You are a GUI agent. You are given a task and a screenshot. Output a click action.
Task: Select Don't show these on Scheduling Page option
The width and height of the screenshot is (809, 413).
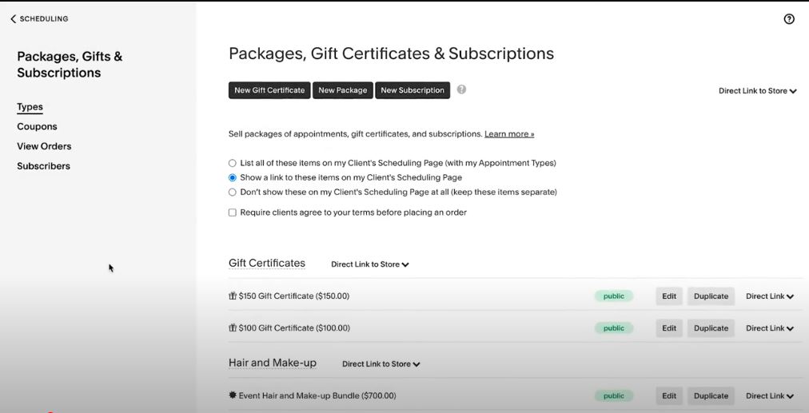[x=232, y=193]
